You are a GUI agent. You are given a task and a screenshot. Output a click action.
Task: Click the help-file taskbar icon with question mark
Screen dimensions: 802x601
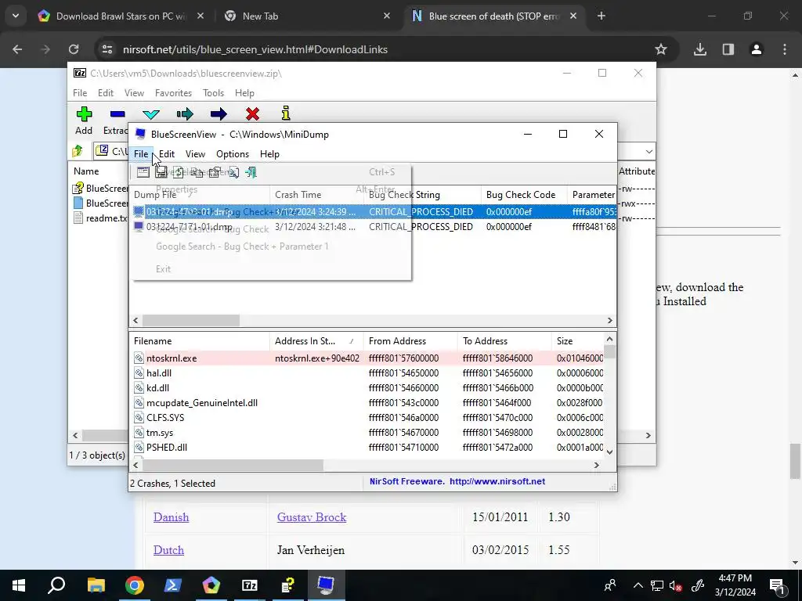[x=287, y=585]
